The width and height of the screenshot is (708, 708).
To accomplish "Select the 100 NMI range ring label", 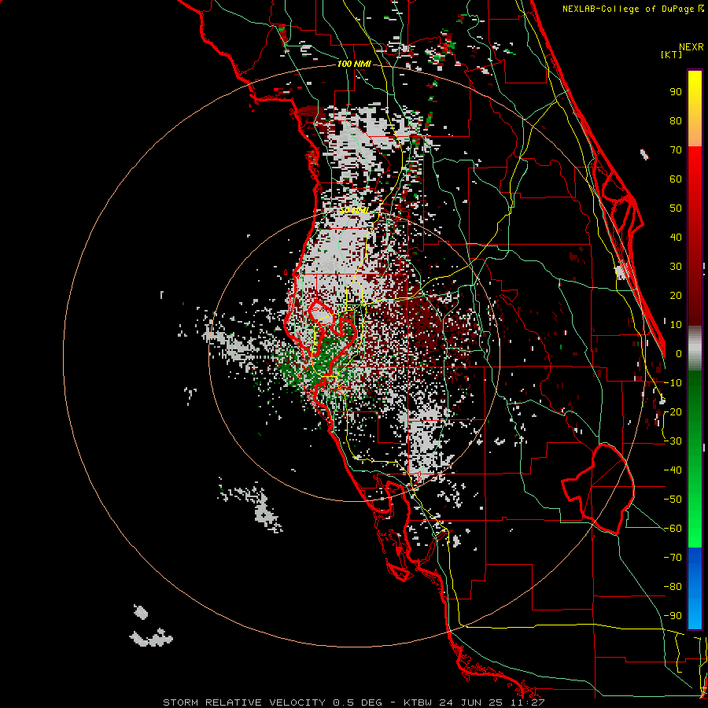I will [x=354, y=65].
